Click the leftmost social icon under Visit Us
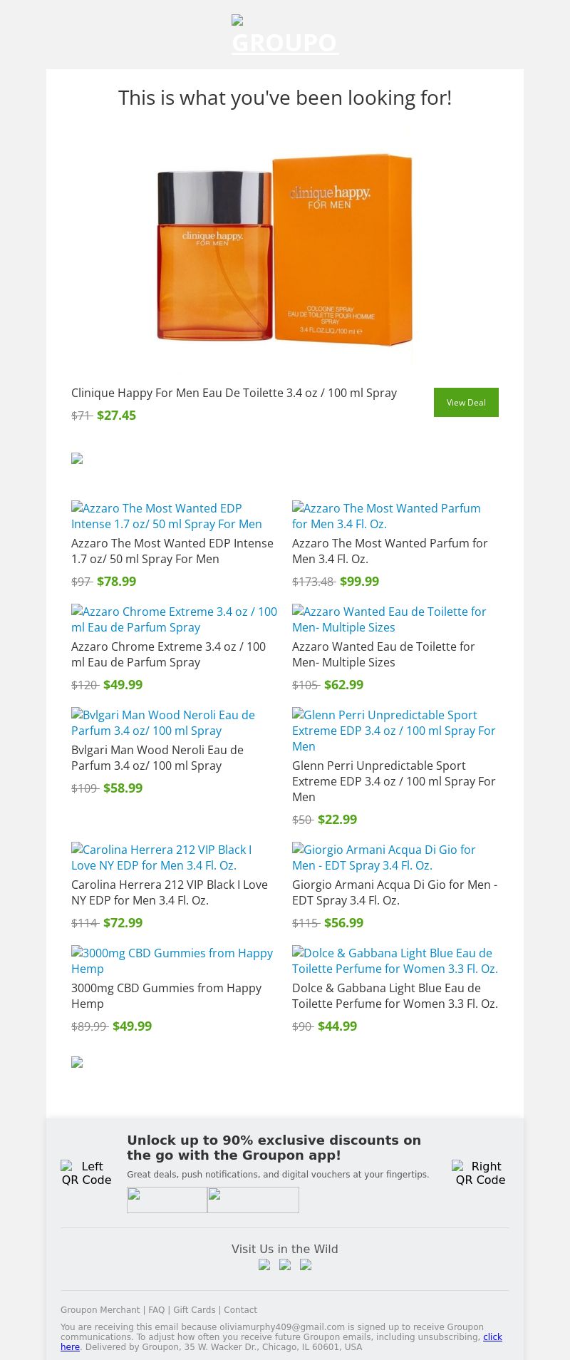Screen dimensions: 570x1360 coord(264,1264)
